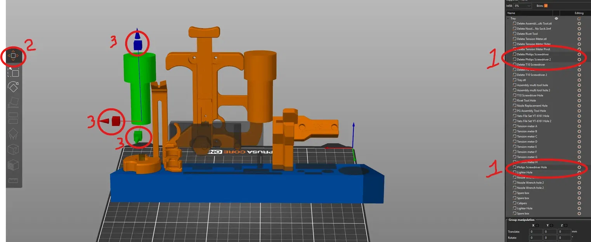Click the Editing column header
The image size is (591, 242).
coord(579,13)
